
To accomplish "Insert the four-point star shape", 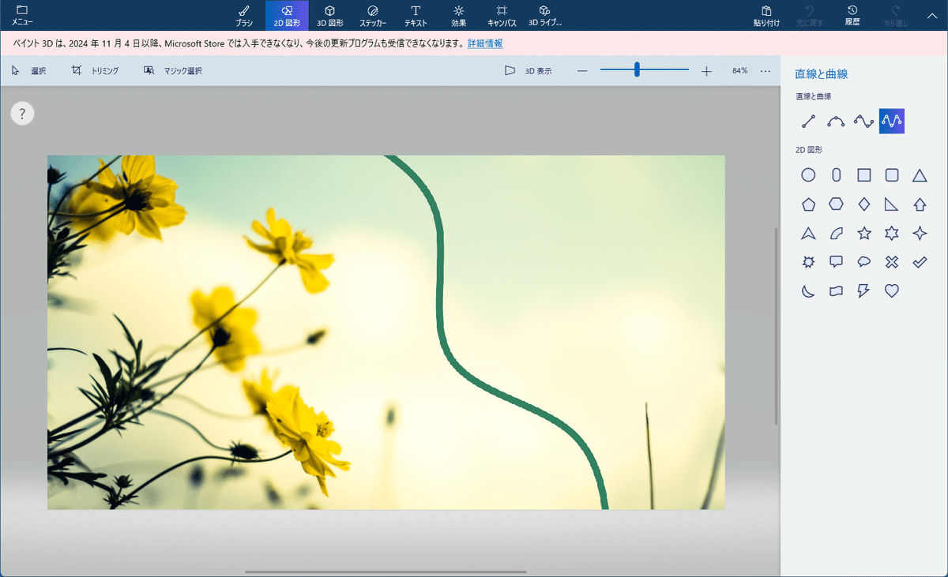I will pos(920,233).
